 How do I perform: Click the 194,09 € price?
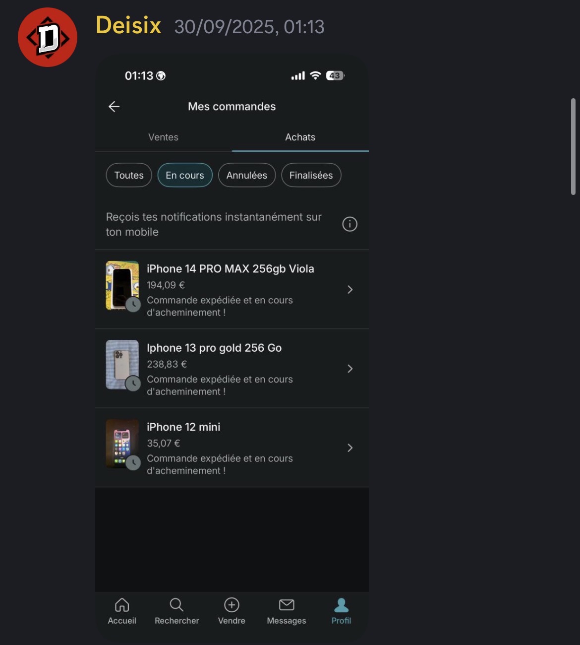[x=166, y=285]
